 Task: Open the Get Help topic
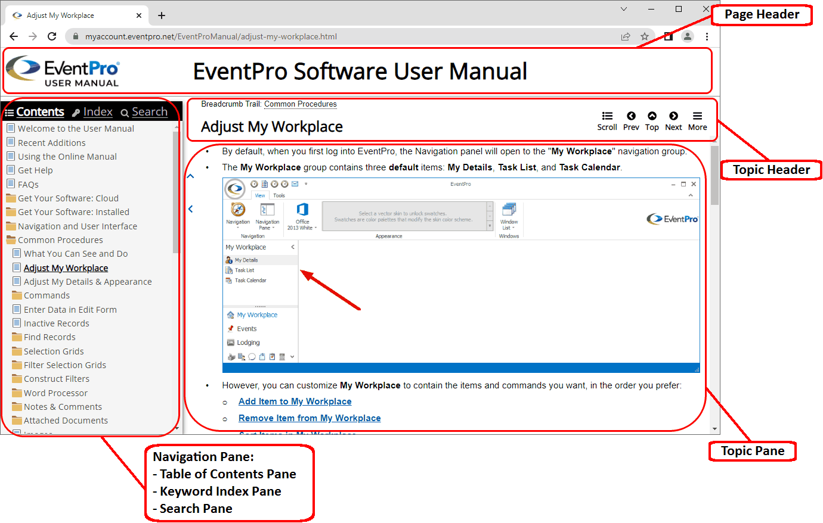click(x=30, y=170)
